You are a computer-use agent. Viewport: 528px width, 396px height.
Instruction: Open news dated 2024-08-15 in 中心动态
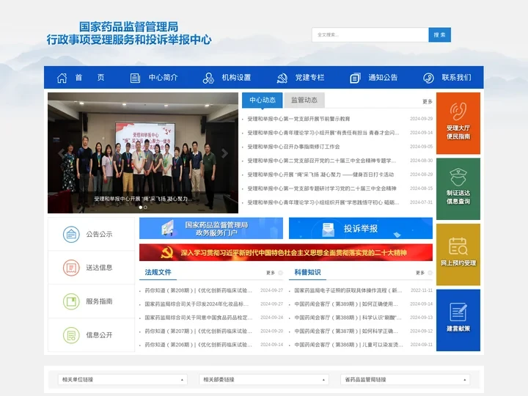point(322,188)
